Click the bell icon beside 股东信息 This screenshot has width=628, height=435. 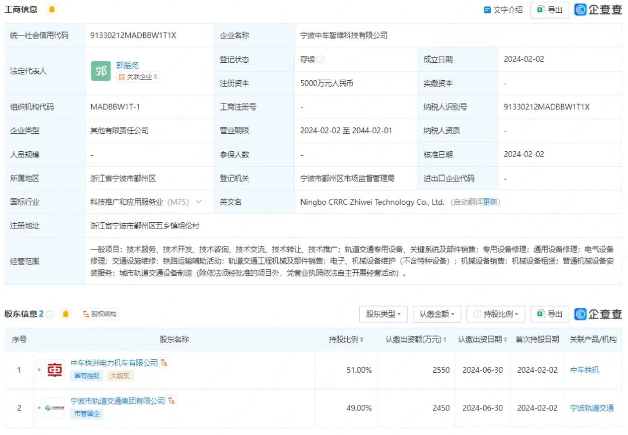click(x=66, y=314)
